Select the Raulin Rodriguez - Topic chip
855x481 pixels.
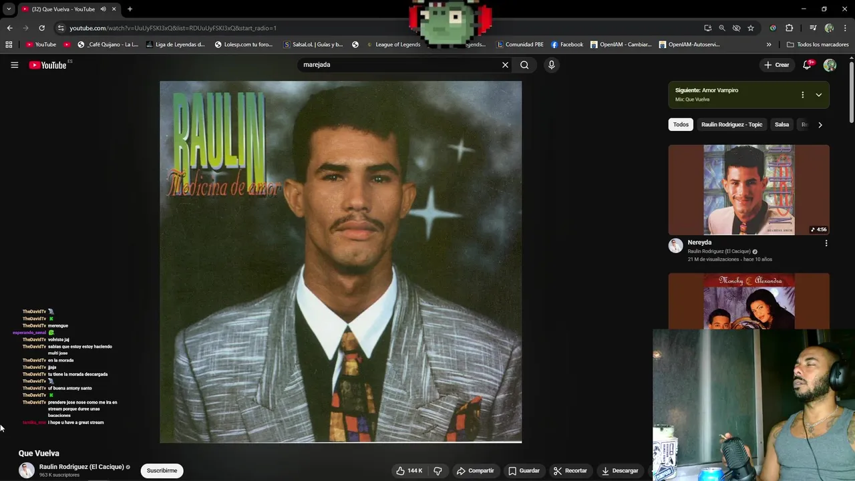[x=731, y=125]
